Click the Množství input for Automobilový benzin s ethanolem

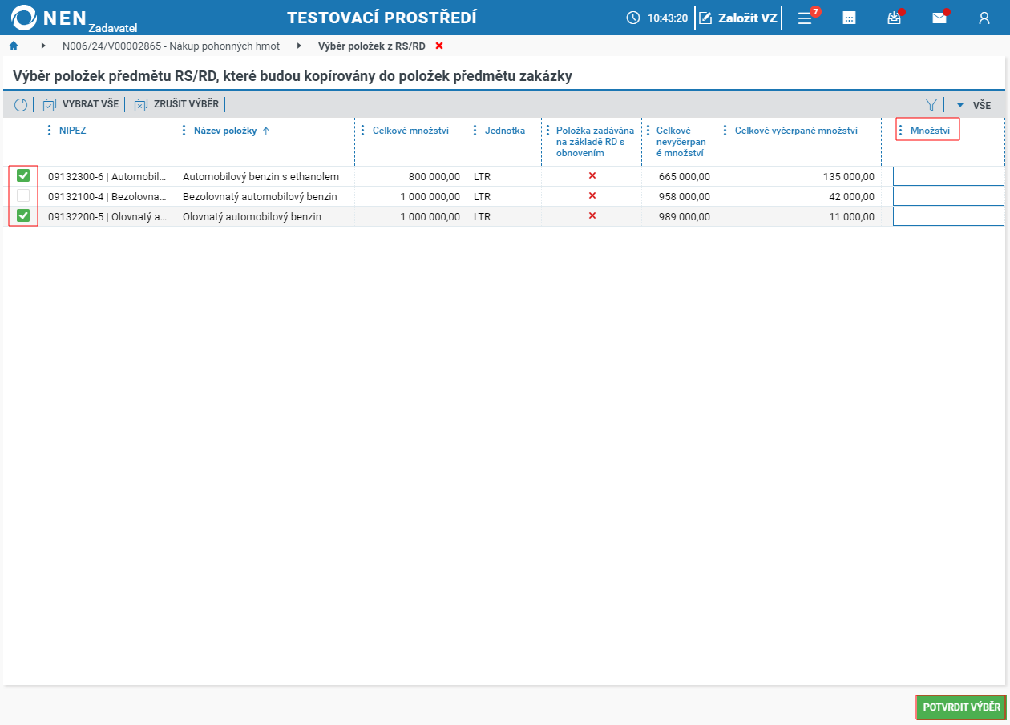click(x=948, y=176)
